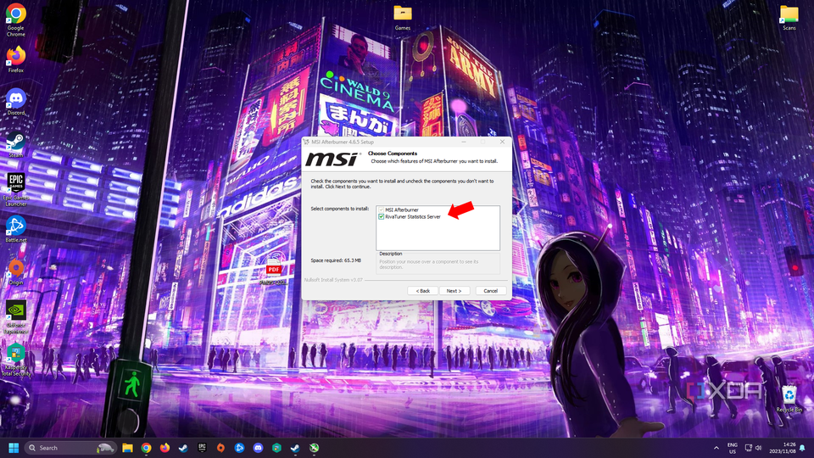Open clock showing 14:26 date

pos(782,448)
